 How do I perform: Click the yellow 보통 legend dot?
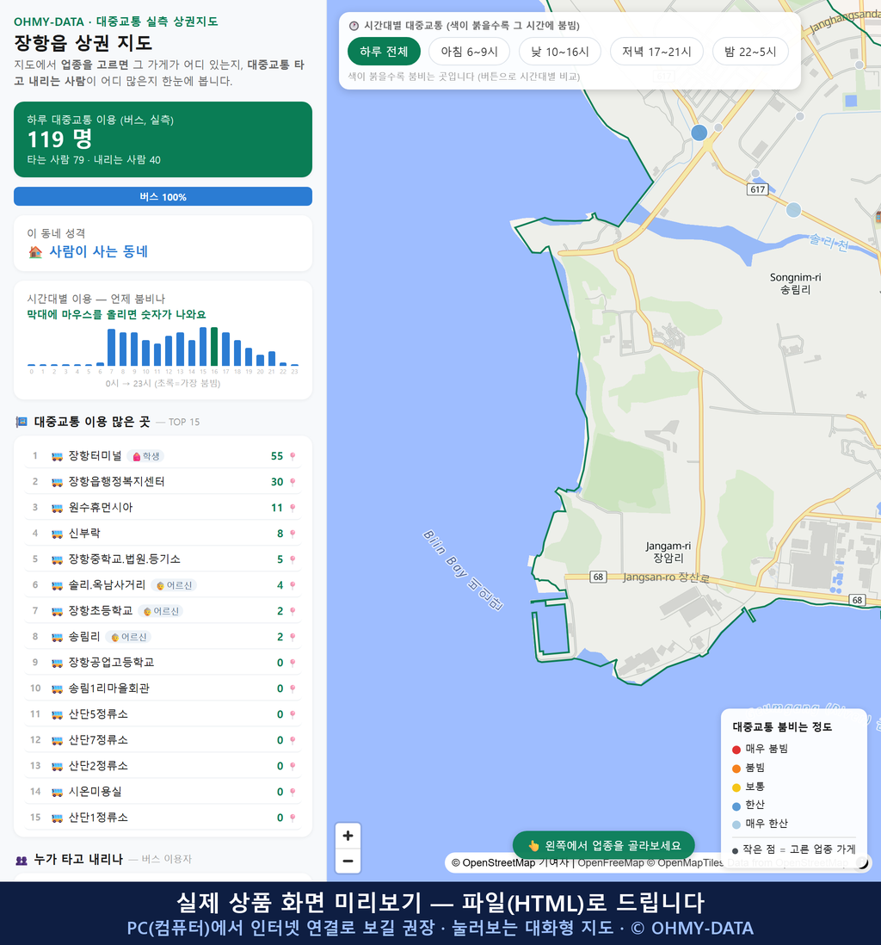(736, 787)
